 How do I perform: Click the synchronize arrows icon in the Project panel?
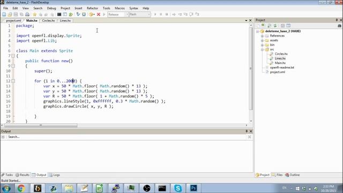click(x=275, y=26)
